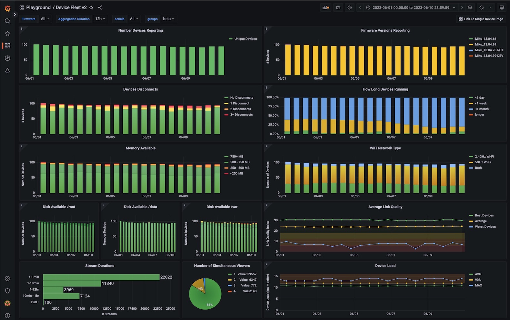Open the time range picker
510x320 pixels.
[x=411, y=7]
